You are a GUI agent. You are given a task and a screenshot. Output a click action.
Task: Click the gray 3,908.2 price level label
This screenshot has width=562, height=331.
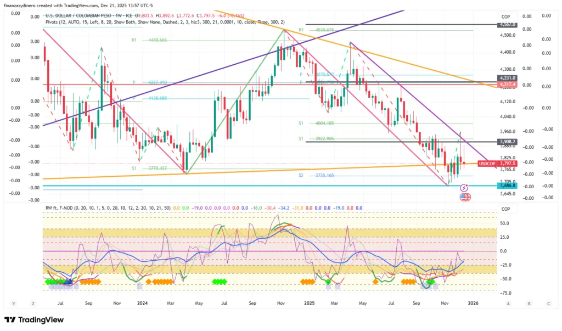tap(508, 142)
